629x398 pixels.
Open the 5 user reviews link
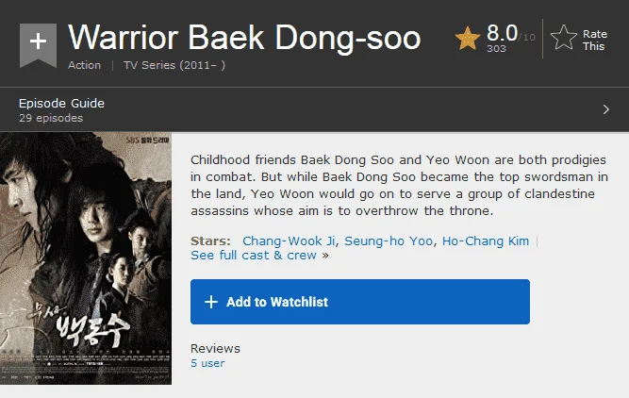[x=207, y=363]
